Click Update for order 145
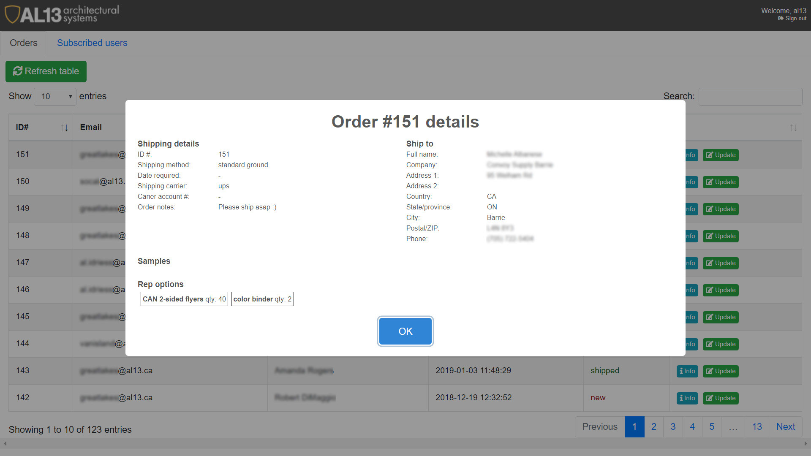This screenshot has height=456, width=811. tap(721, 317)
